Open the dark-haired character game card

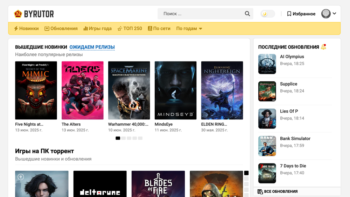tap(42, 184)
